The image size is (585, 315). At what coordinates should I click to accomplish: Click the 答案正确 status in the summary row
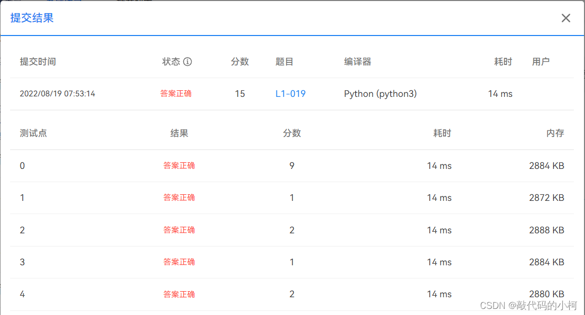[176, 94]
